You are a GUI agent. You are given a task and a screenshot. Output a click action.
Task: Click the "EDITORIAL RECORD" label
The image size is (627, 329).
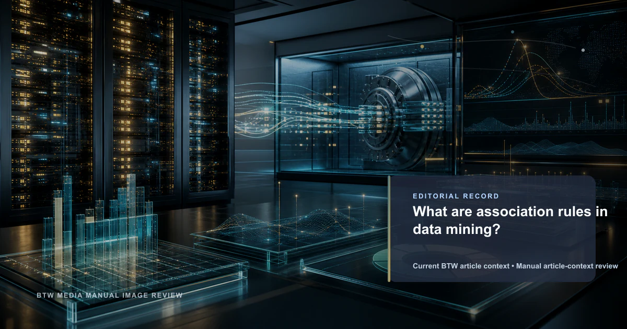pos(456,196)
